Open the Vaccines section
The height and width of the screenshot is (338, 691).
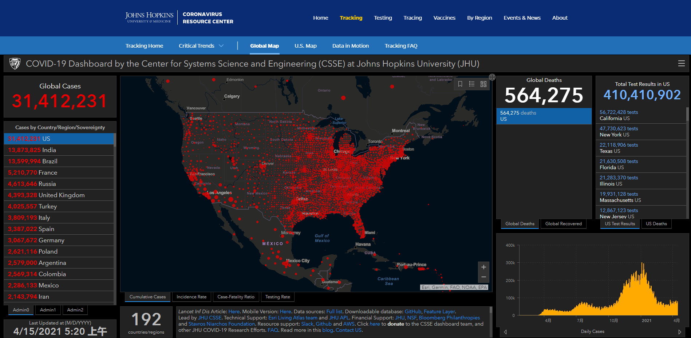(x=444, y=18)
